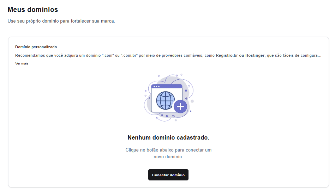Click the subtitle about fortalecer sua marca

tap(61, 21)
